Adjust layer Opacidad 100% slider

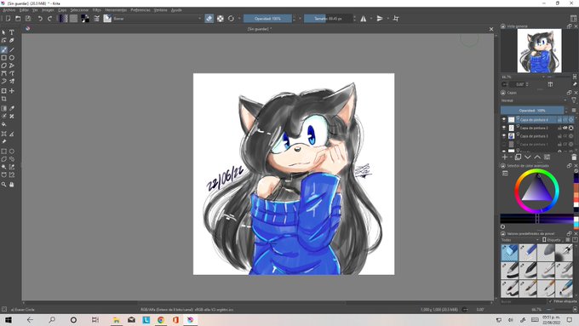coord(532,110)
